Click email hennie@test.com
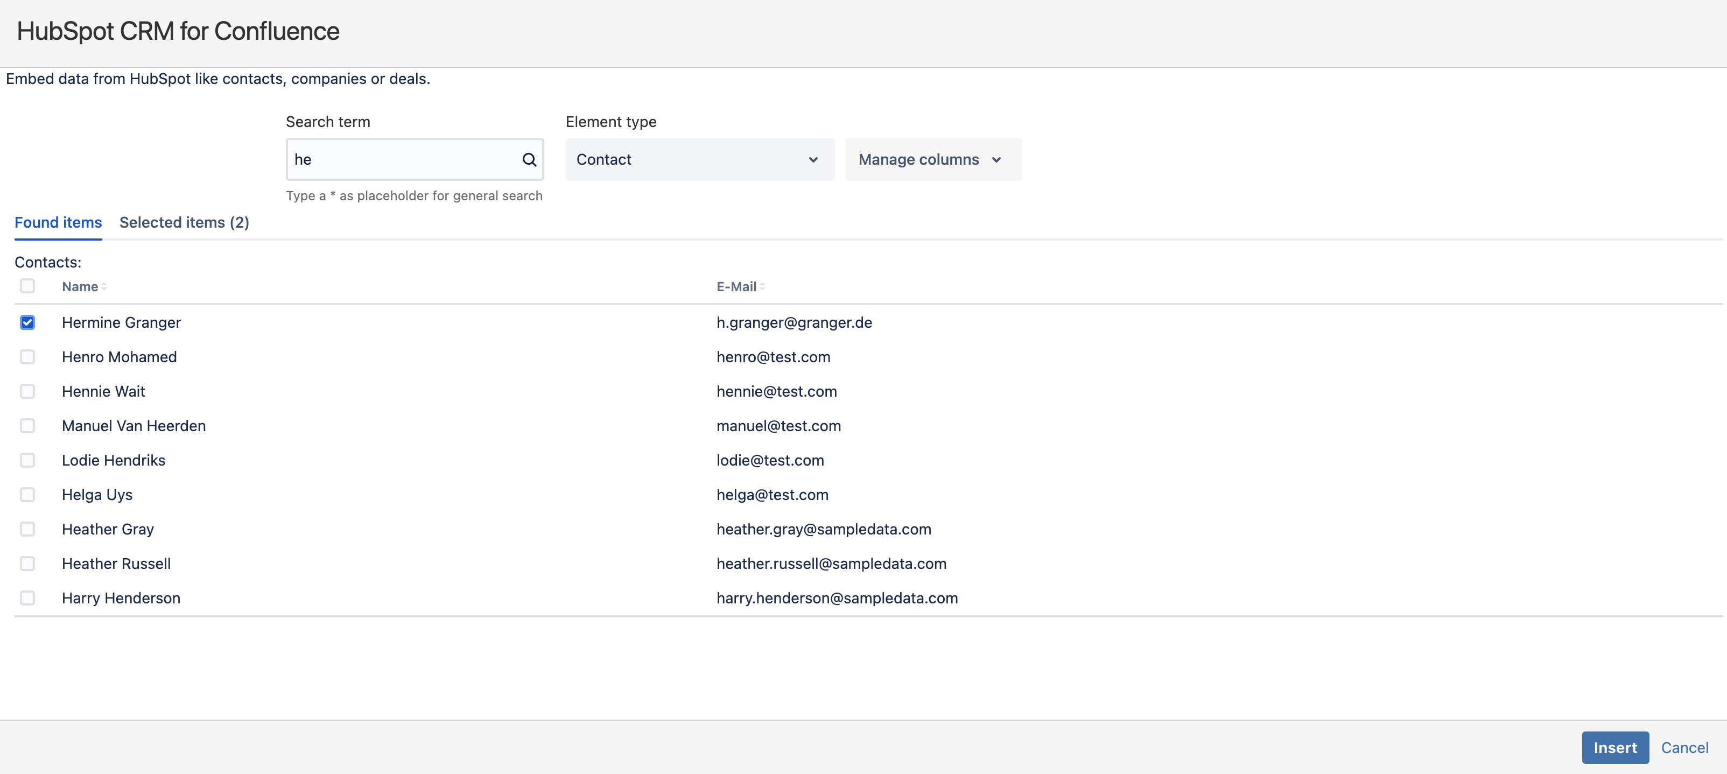Image resolution: width=1727 pixels, height=774 pixels. click(x=776, y=391)
